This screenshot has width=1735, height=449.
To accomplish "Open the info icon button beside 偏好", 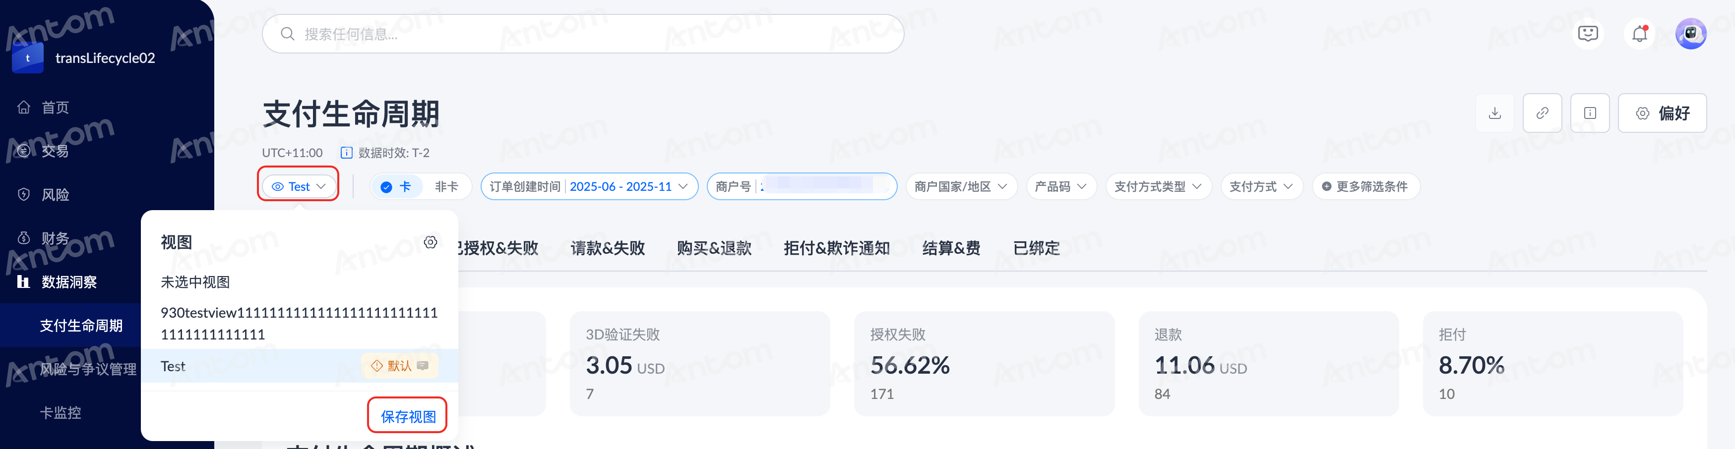I will (x=1590, y=113).
